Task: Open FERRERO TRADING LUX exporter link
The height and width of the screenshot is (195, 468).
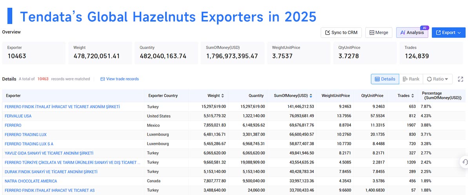Action: 25,134
